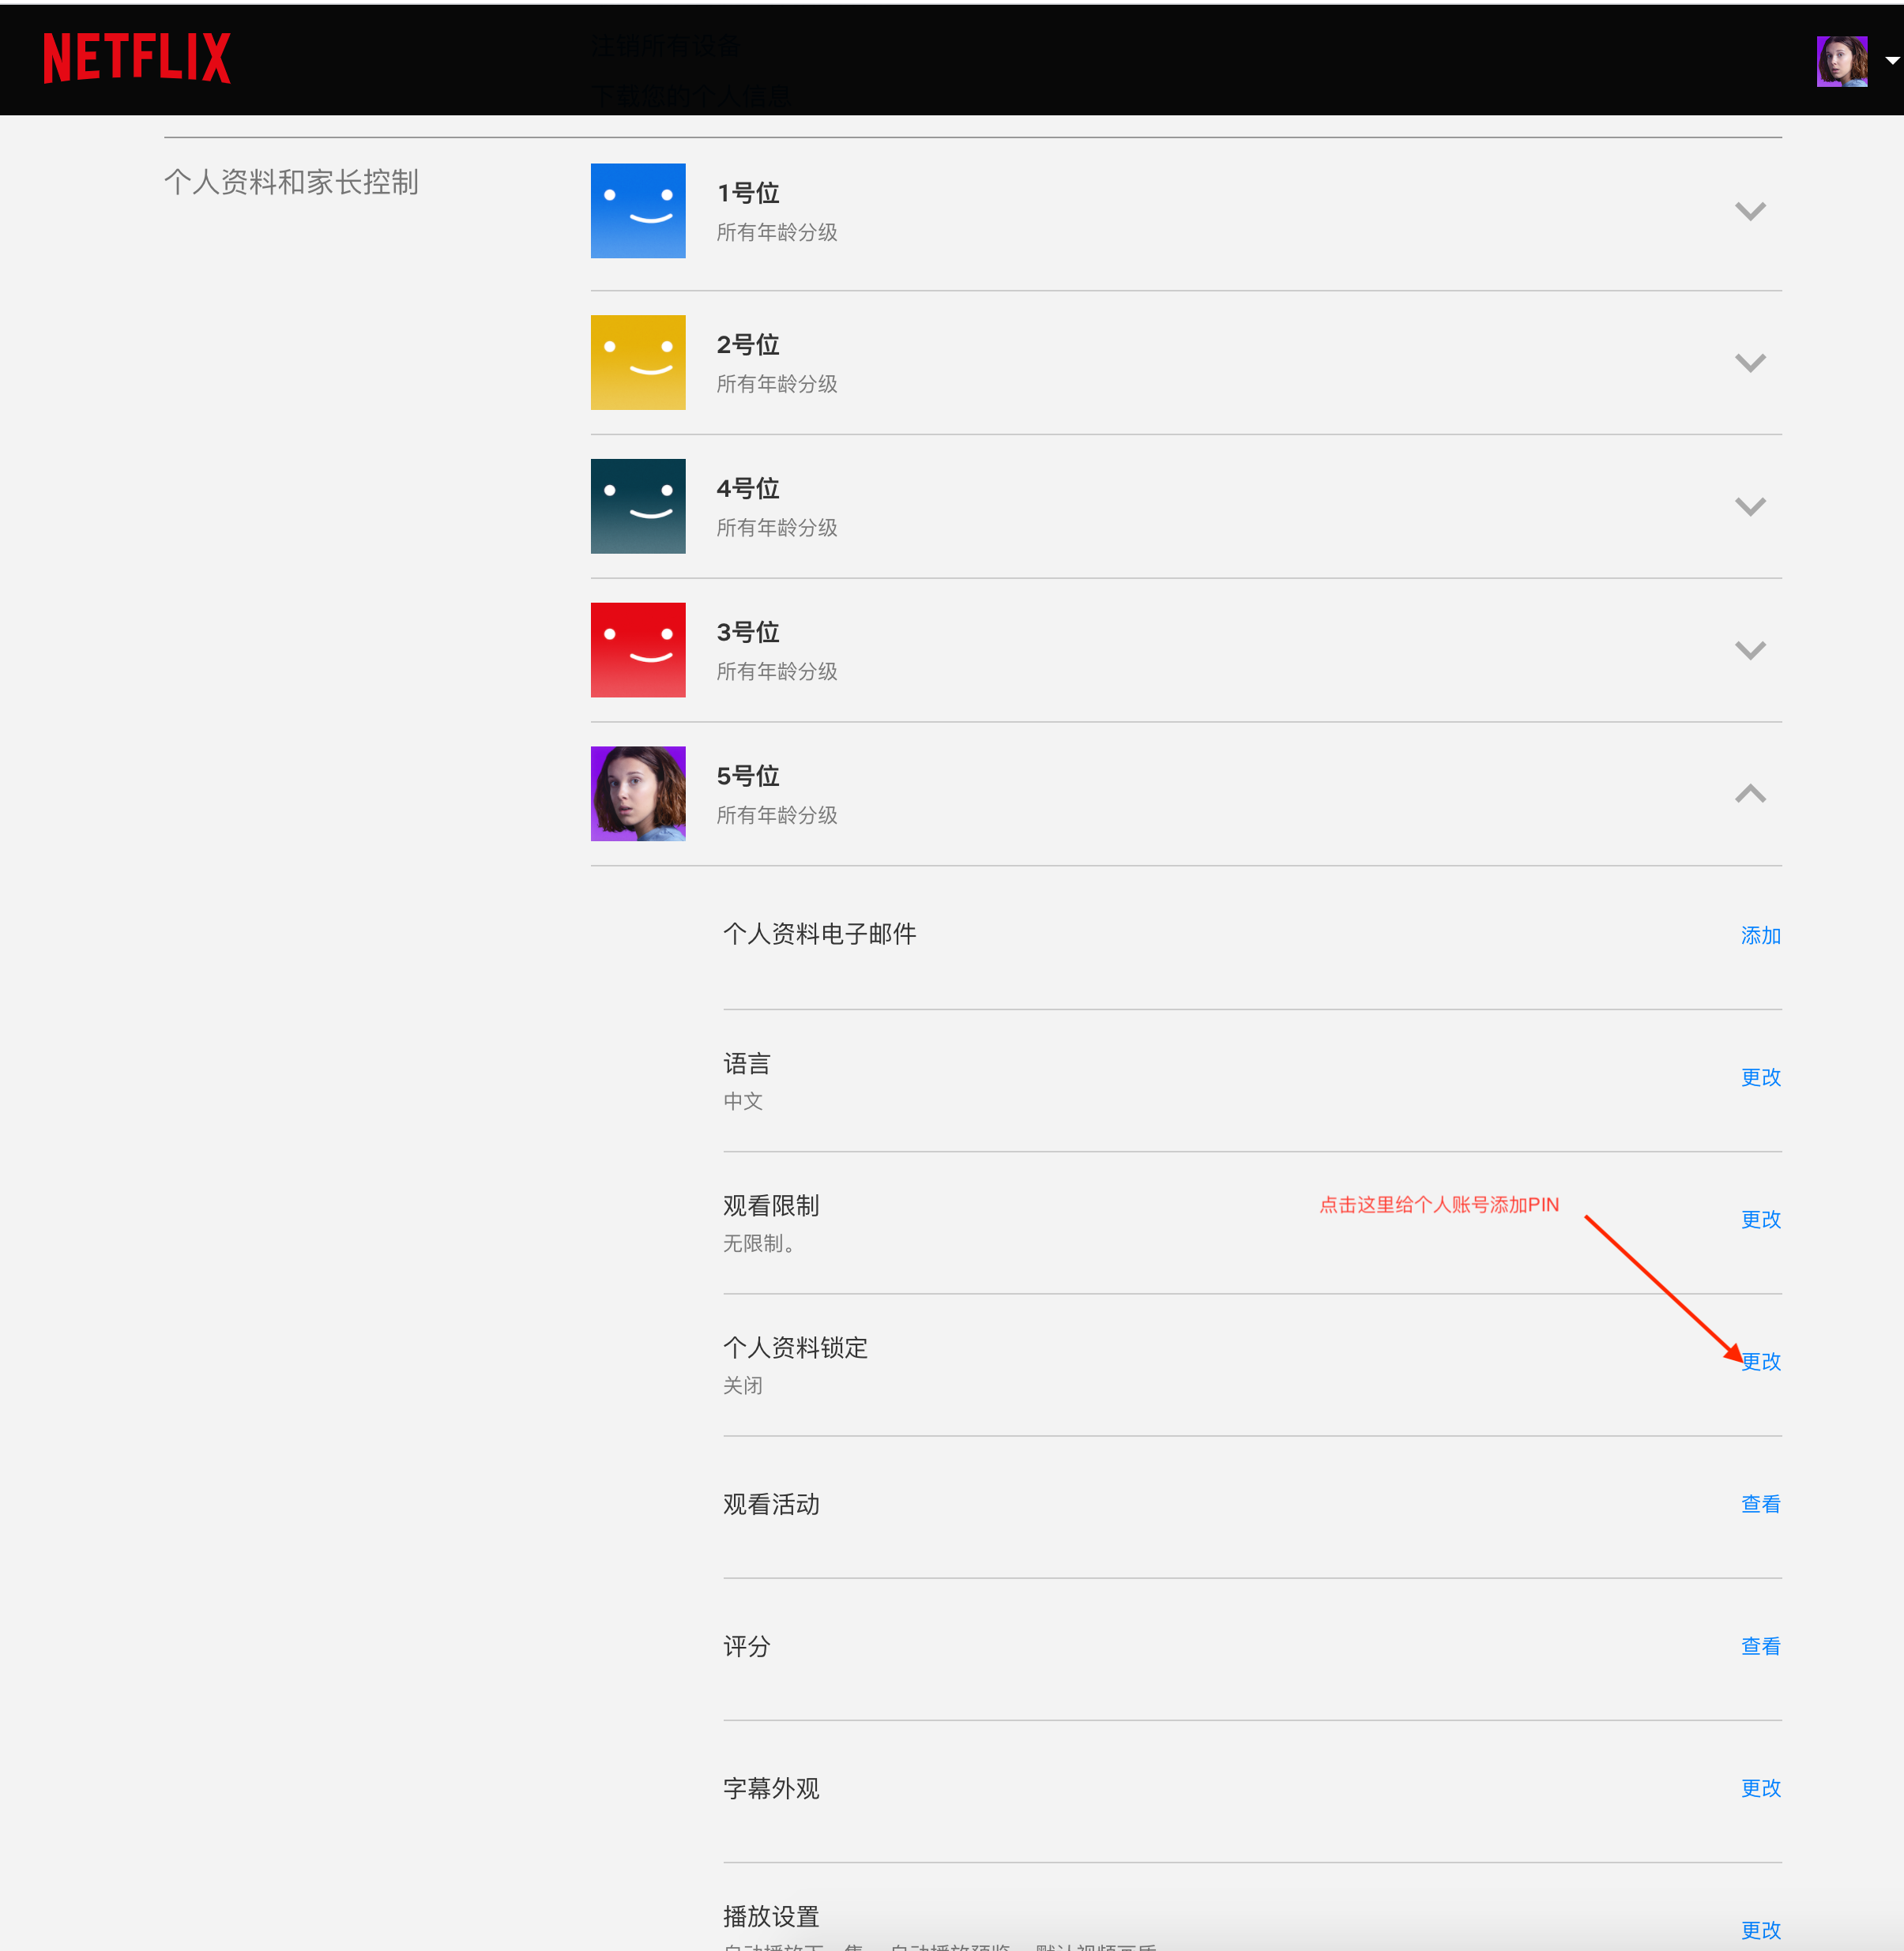Click 查看 next to 评分
This screenshot has height=1951, width=1904.
tap(1760, 1646)
